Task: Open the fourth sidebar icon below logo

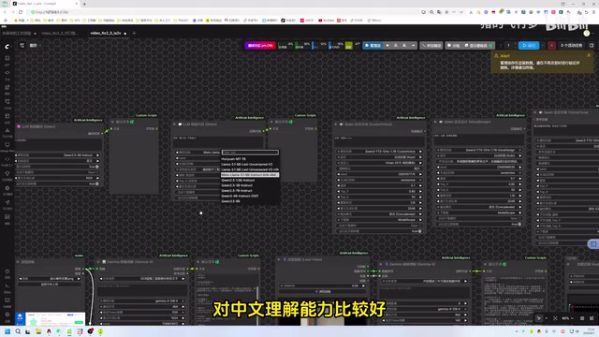Action: click(7, 101)
